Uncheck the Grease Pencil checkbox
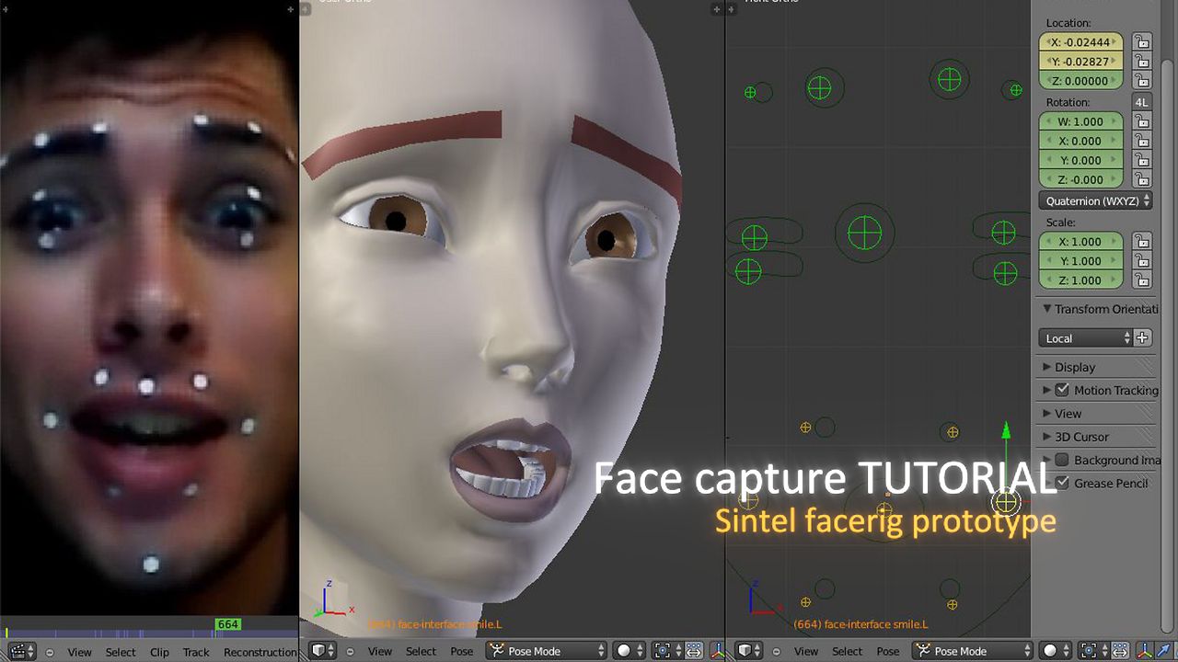The height and width of the screenshot is (662, 1178). click(1062, 483)
